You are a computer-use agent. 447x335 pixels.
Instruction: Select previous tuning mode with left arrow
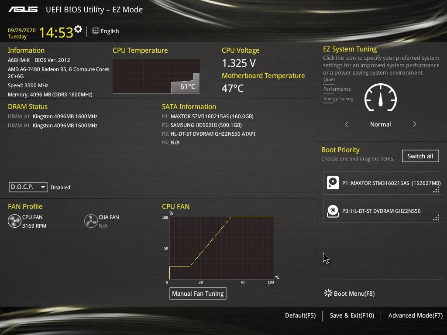tap(347, 124)
